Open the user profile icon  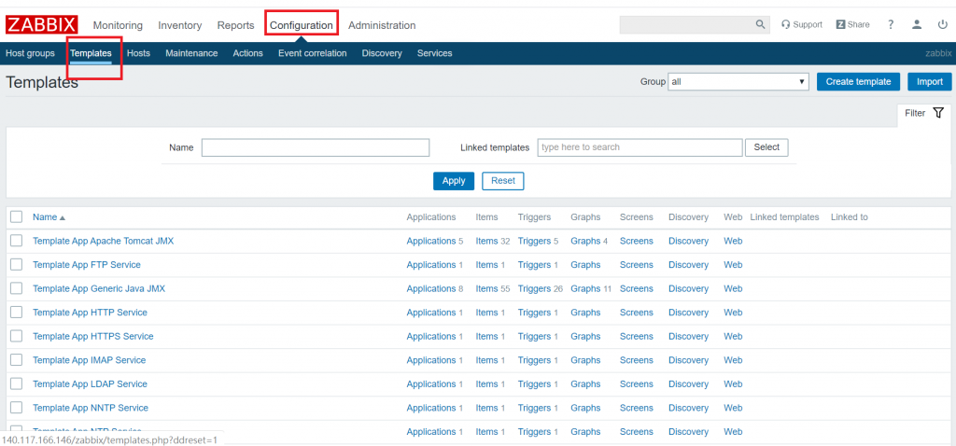point(917,24)
